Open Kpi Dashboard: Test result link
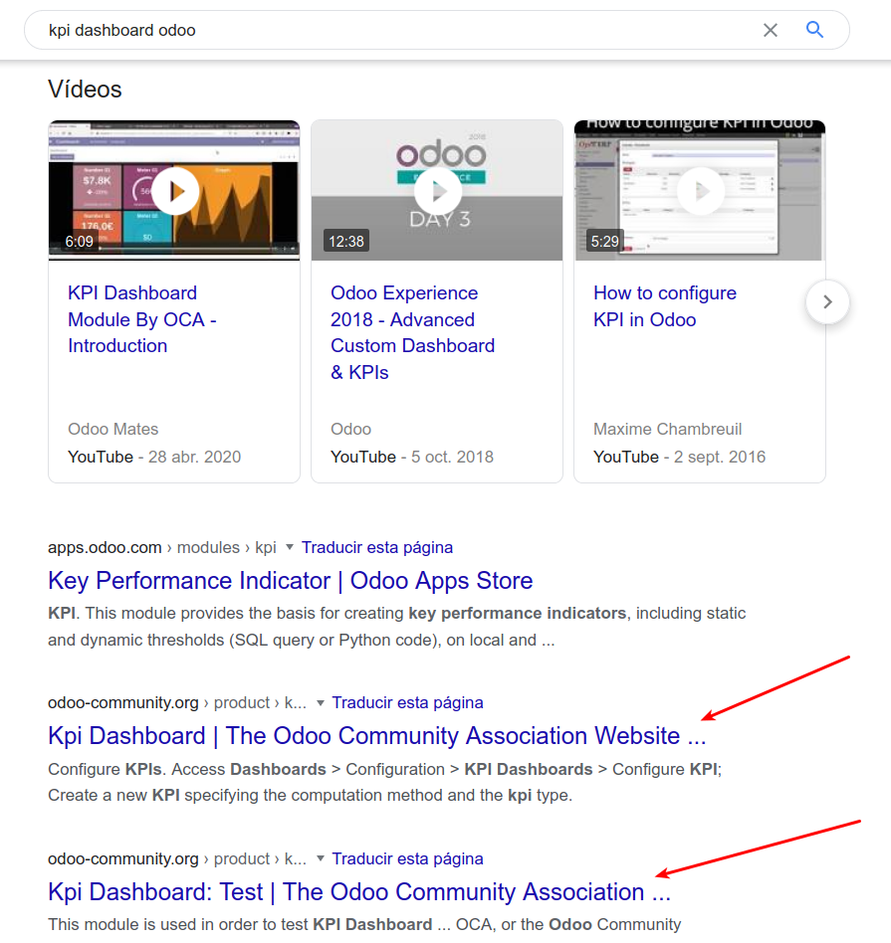This screenshot has width=891, height=943. 358,892
